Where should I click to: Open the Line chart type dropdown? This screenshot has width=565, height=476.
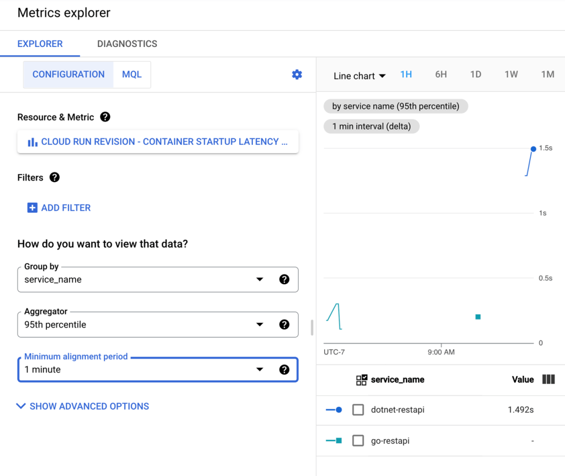point(360,76)
